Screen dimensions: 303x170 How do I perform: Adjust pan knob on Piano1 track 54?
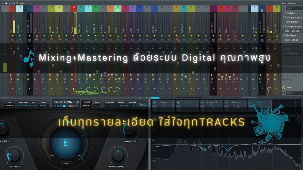(221, 41)
